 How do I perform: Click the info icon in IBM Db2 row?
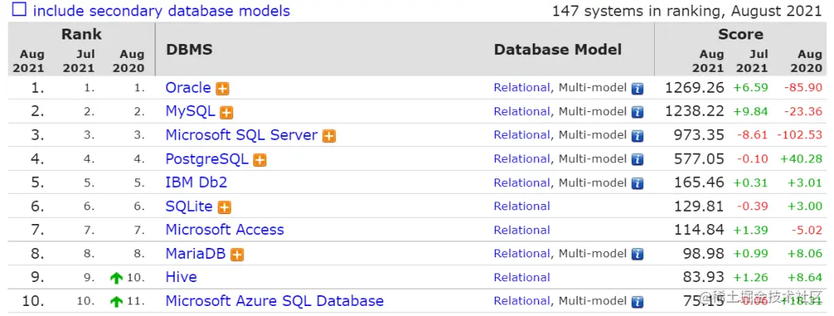click(637, 184)
